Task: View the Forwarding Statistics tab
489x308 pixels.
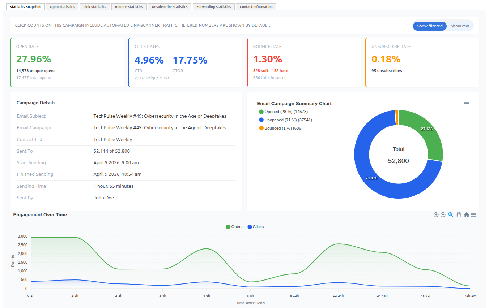Action: [214, 6]
